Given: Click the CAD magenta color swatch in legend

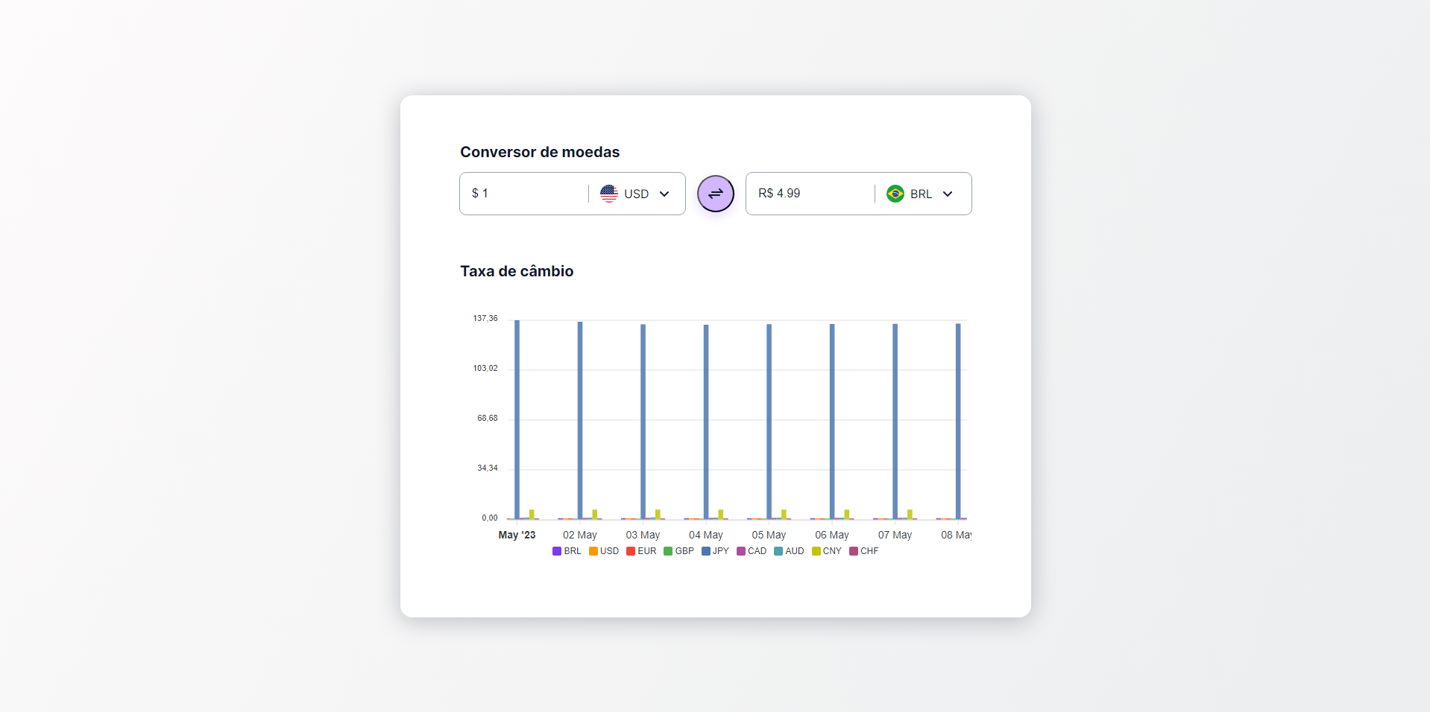Looking at the screenshot, I should (x=739, y=551).
